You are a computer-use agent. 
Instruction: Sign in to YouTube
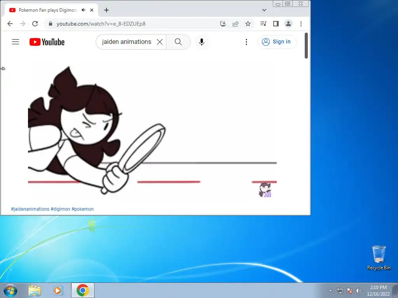pyautogui.click(x=277, y=42)
